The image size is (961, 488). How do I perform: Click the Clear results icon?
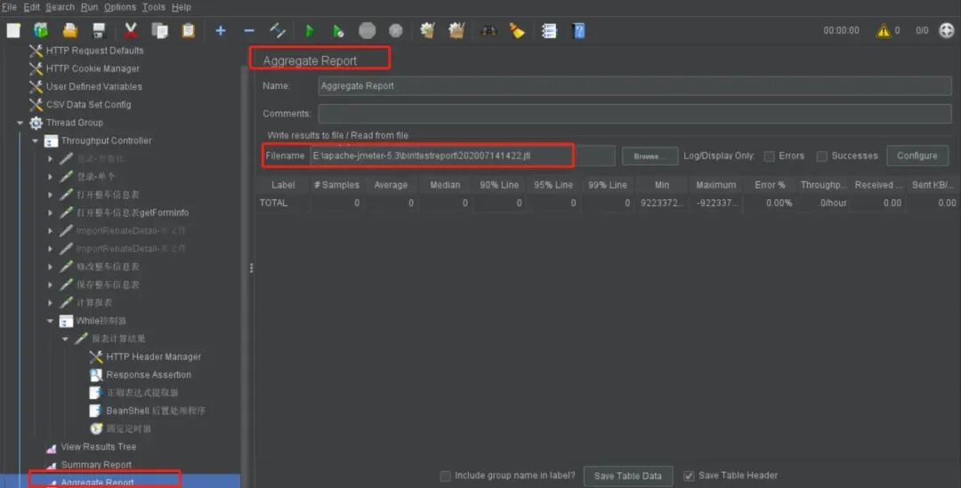pos(428,30)
